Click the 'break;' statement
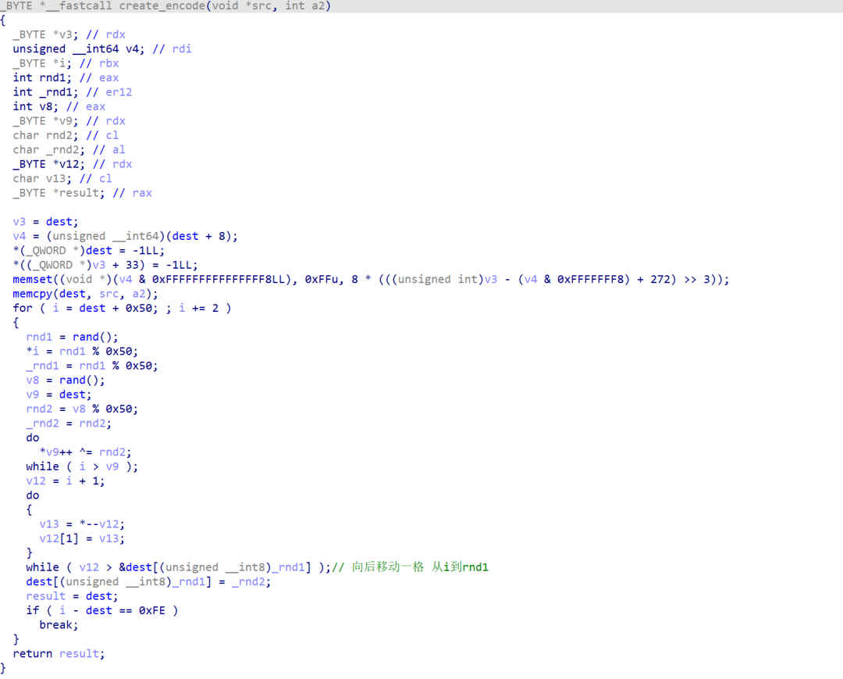 59,625
